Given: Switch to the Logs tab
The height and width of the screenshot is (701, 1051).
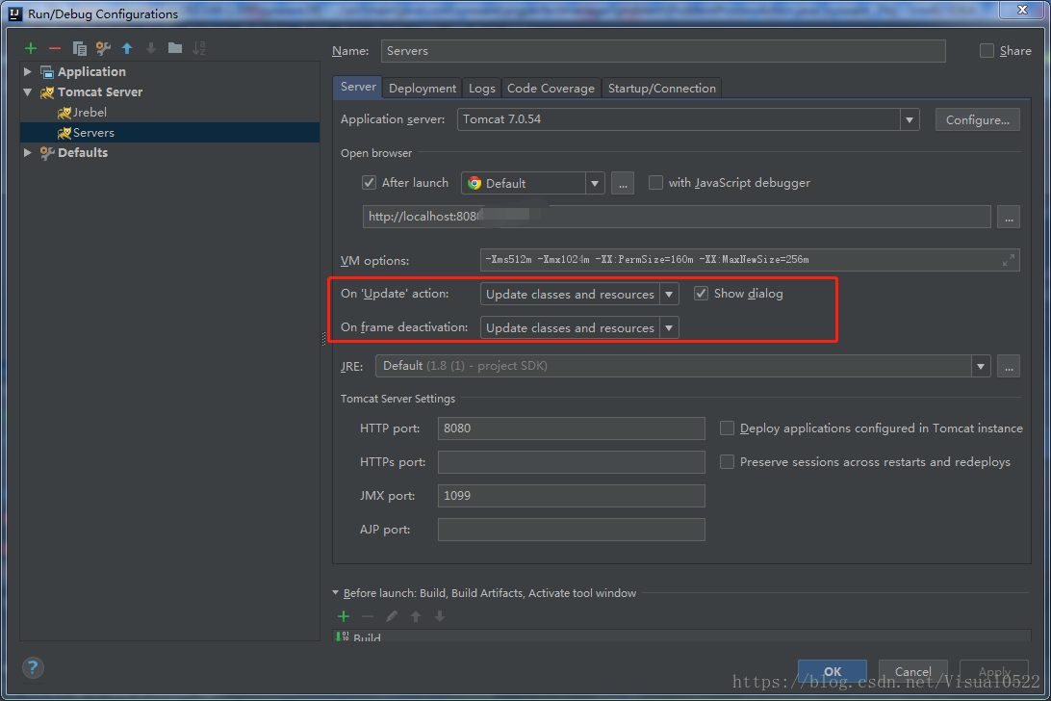Looking at the screenshot, I should pyautogui.click(x=481, y=88).
